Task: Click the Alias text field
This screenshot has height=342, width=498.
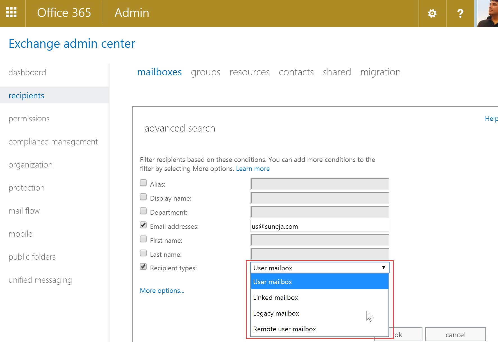Action: [x=320, y=184]
